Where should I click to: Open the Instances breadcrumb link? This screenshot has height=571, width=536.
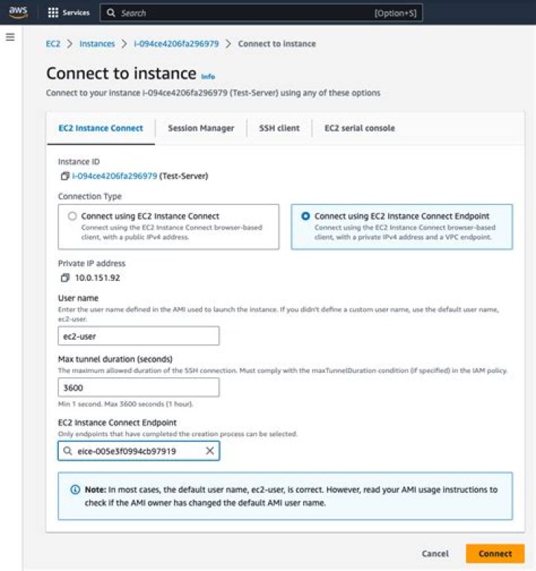pyautogui.click(x=98, y=44)
